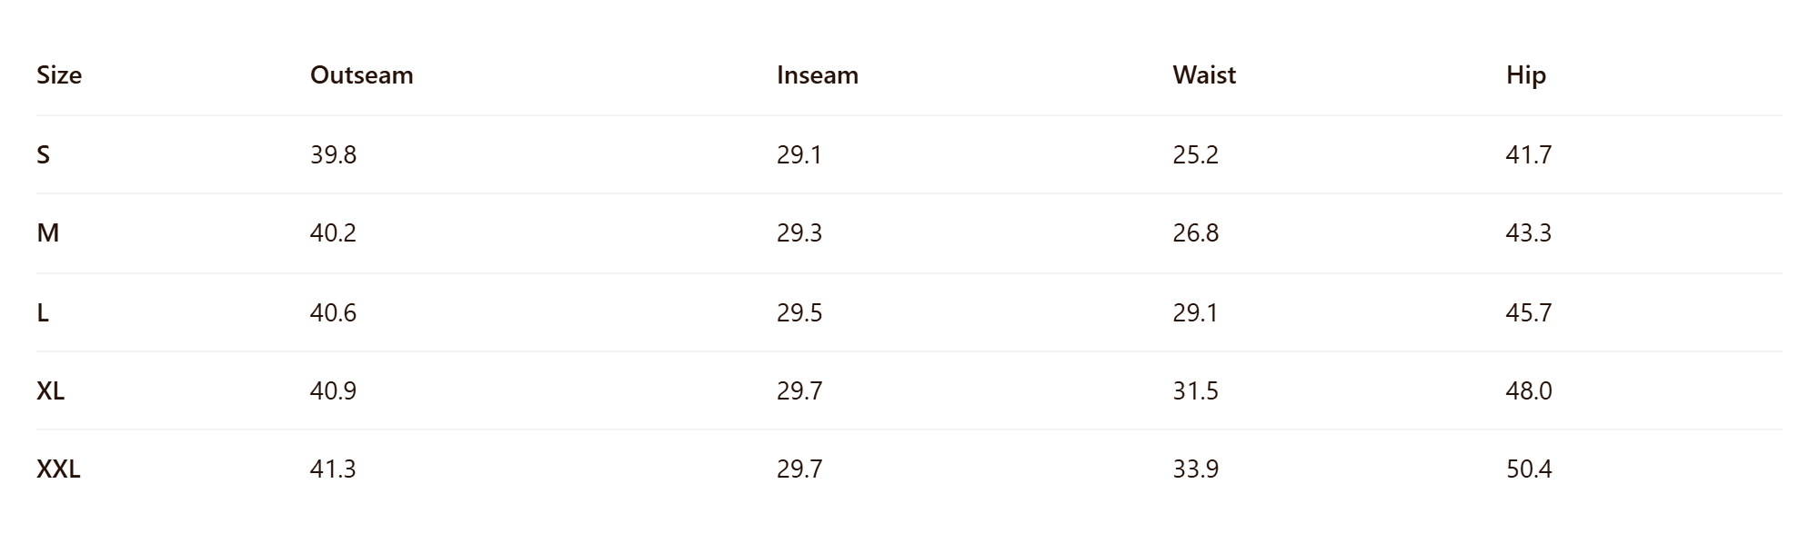Click hip value 50.4 for size XXL

click(x=1529, y=469)
